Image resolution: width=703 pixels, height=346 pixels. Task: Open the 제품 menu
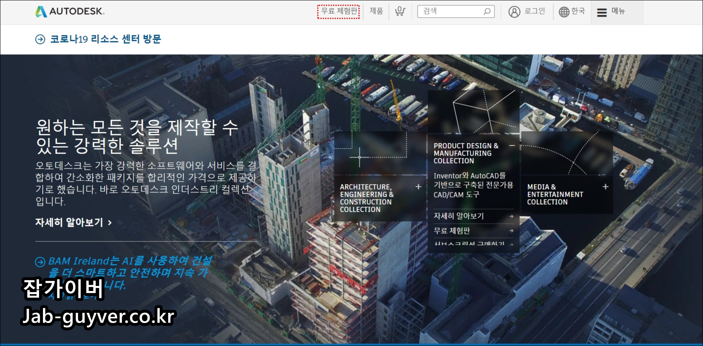coord(376,11)
